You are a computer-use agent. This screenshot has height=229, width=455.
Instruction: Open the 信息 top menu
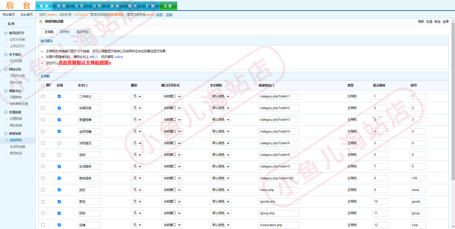click(61, 6)
